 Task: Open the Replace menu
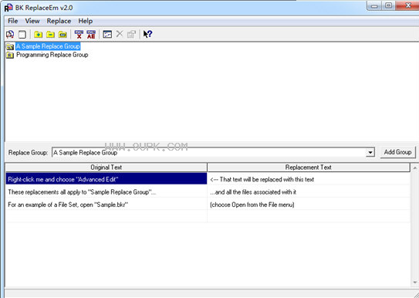[59, 21]
